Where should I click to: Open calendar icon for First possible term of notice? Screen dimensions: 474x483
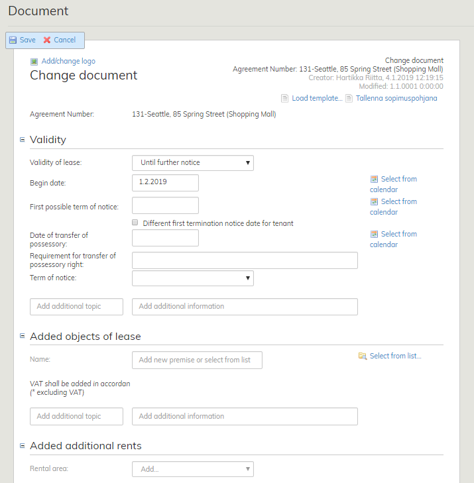[374, 202]
